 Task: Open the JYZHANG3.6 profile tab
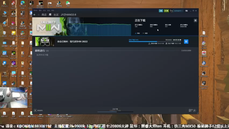point(68,15)
